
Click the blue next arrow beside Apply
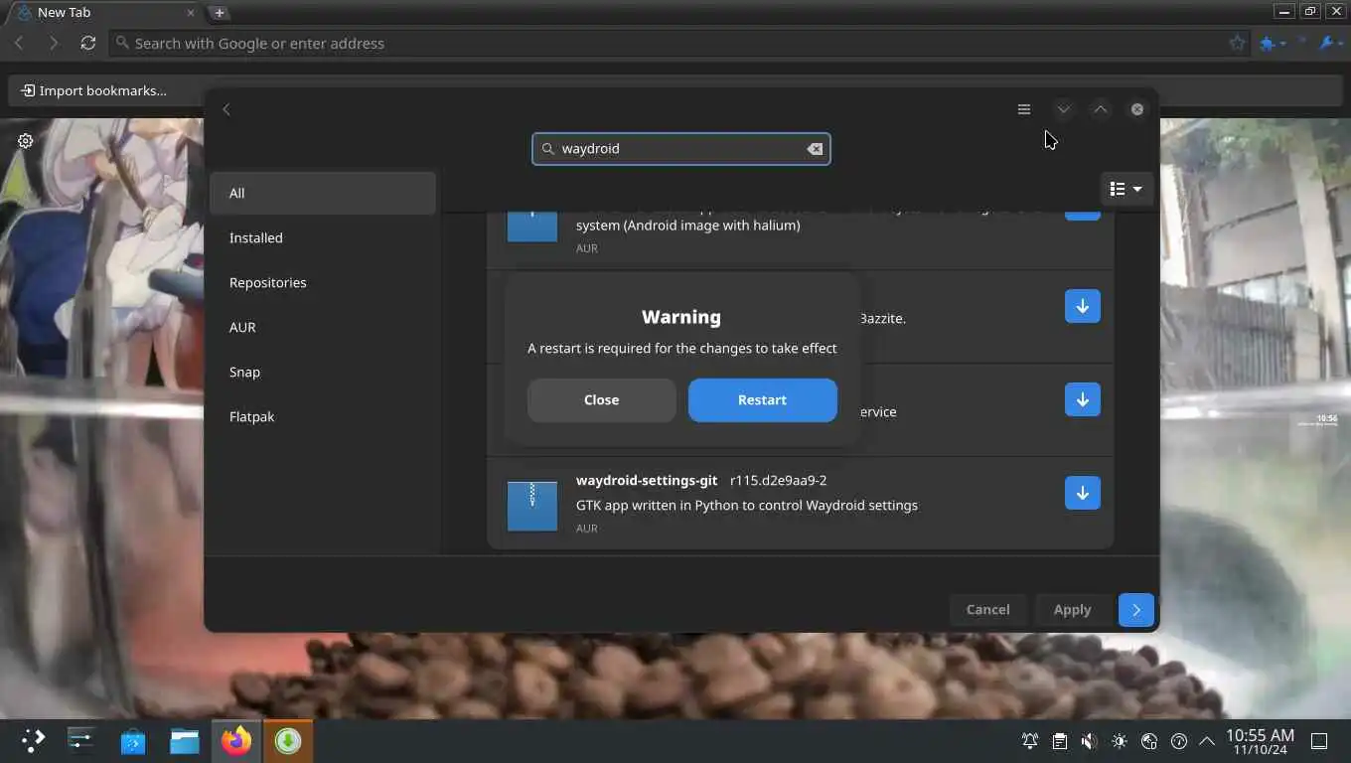[x=1136, y=610]
